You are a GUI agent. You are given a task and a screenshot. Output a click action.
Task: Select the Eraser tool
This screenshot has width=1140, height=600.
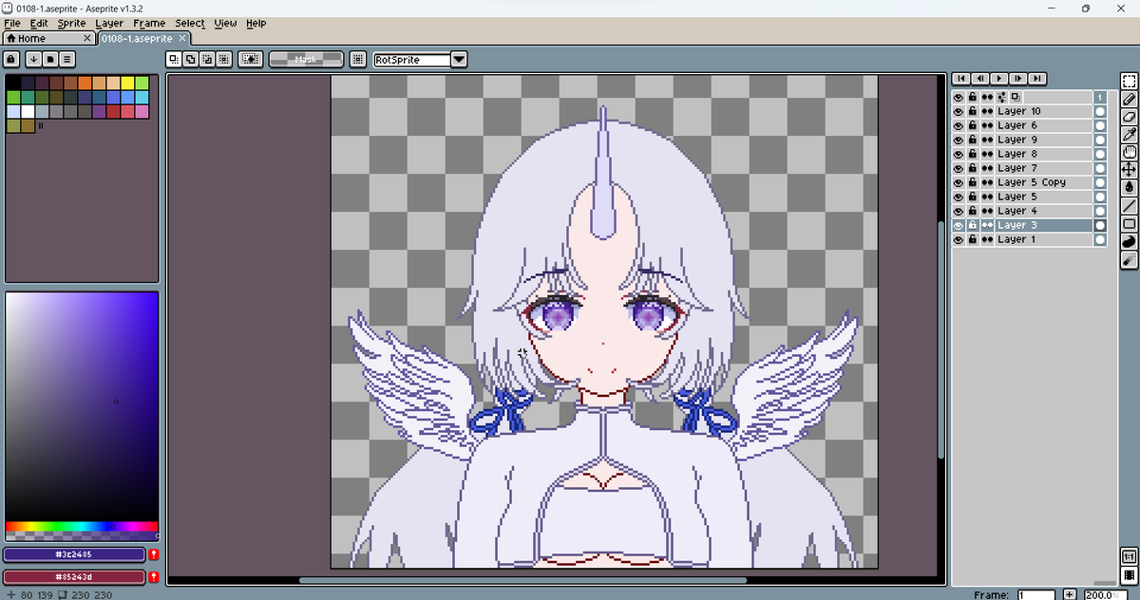1130,116
